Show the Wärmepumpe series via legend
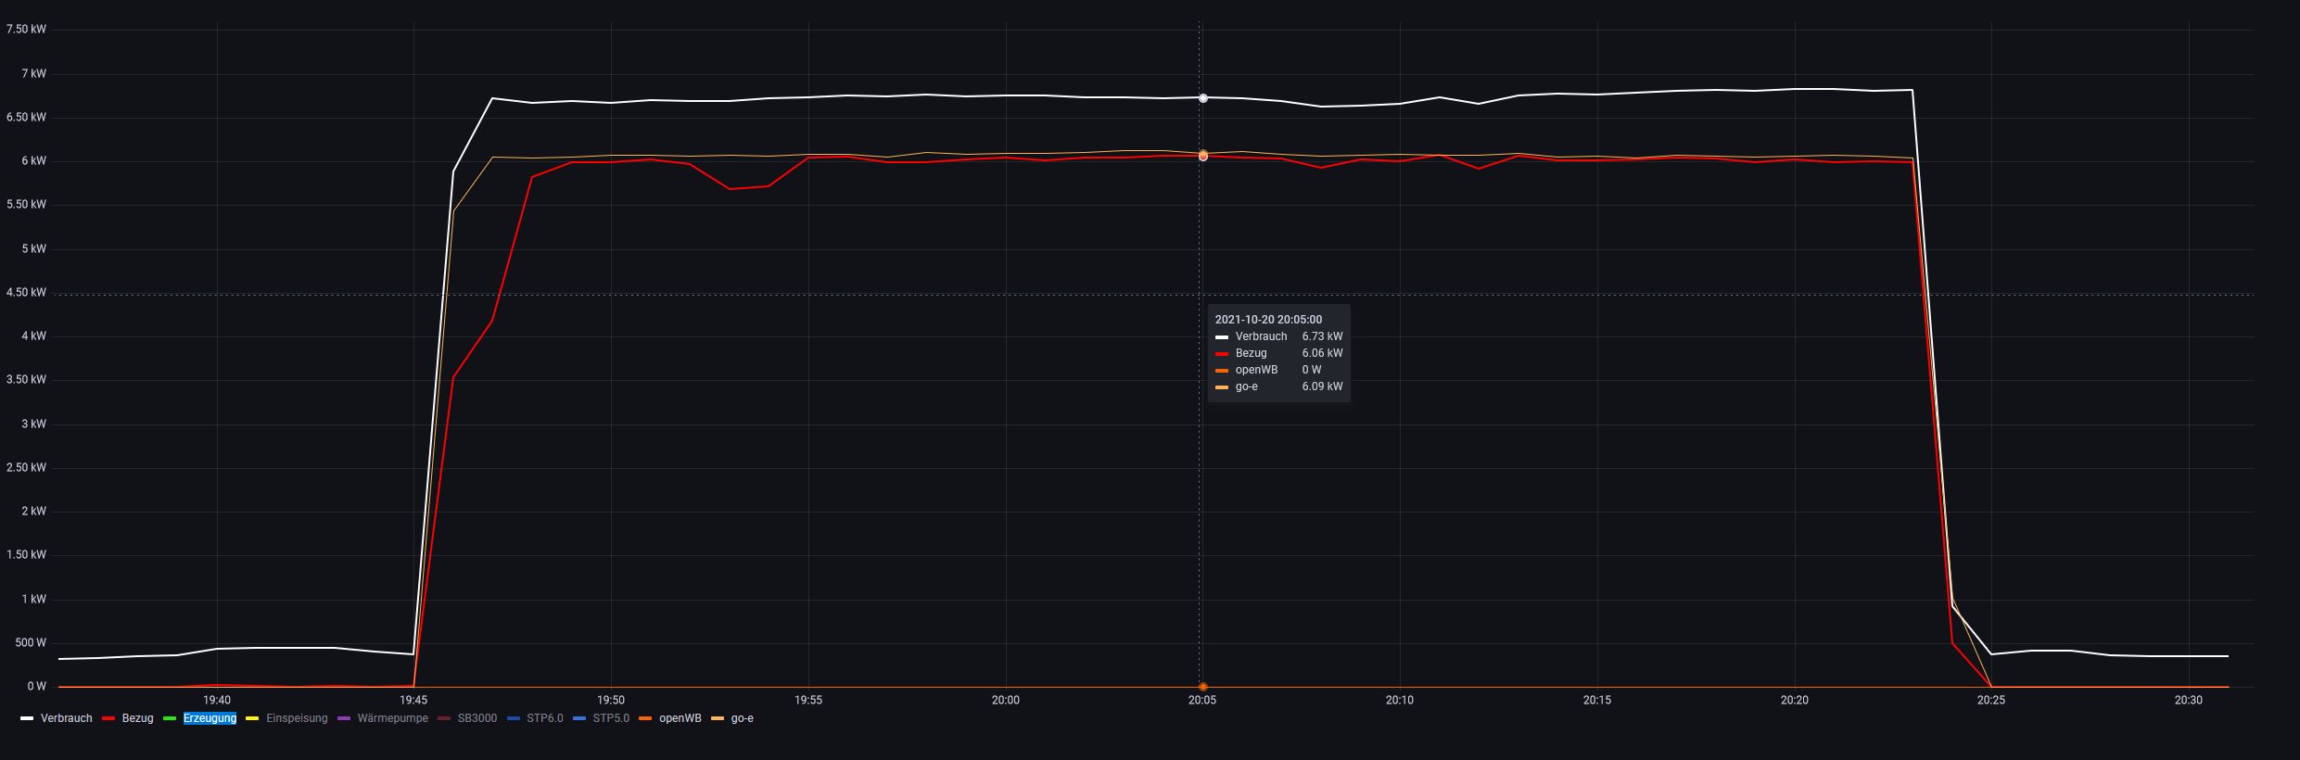The height and width of the screenshot is (760, 2300). 392,718
